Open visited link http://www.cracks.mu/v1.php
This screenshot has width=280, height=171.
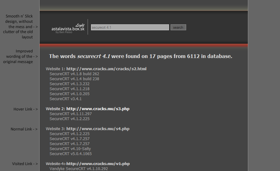pos(98,164)
